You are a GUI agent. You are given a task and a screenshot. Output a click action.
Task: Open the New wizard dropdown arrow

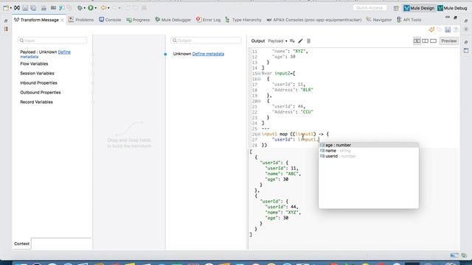tap(10, 8)
